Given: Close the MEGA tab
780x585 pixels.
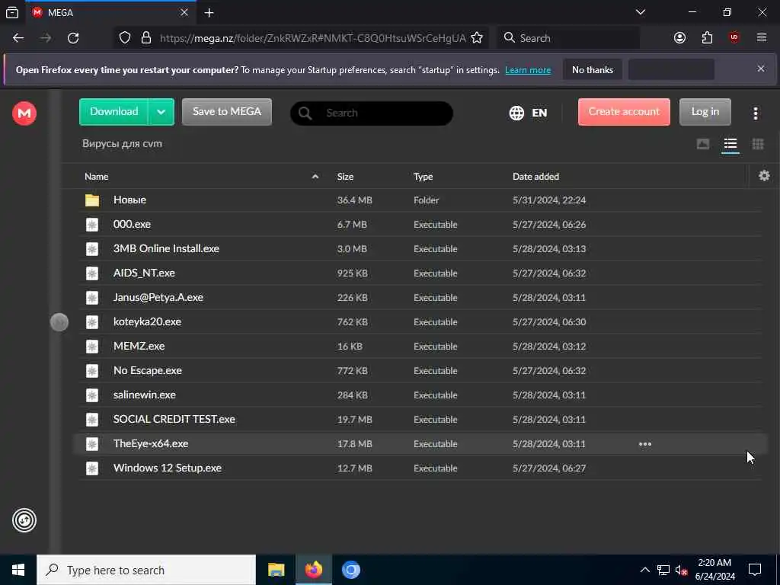Looking at the screenshot, I should pyautogui.click(x=184, y=12).
